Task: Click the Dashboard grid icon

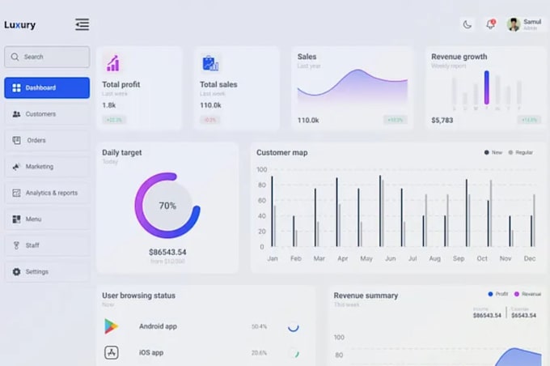Action: coord(16,87)
